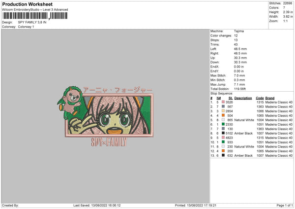
Task: Click the black swatch in stop row 13
Action: (223, 155)
